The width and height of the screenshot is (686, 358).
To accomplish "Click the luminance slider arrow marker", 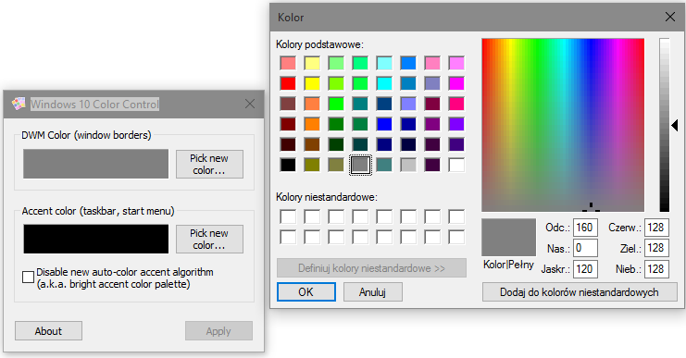I will point(675,126).
